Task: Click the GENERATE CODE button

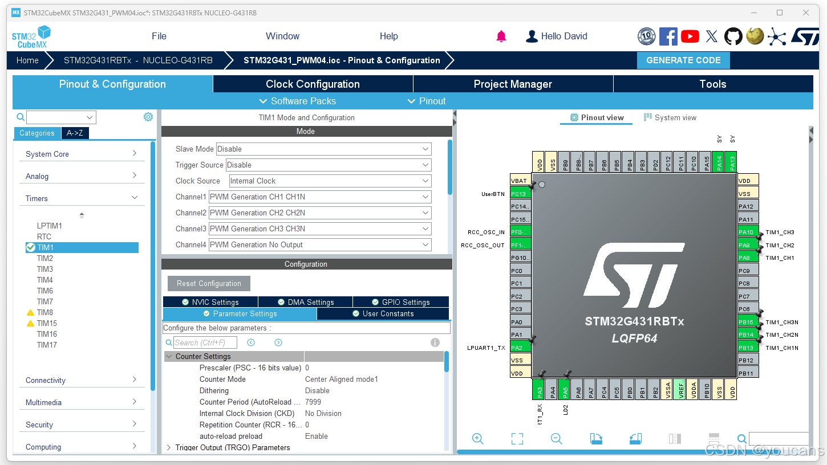Action: (683, 60)
